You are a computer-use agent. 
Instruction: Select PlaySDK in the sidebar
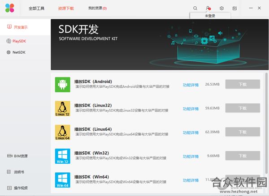click(x=19, y=41)
